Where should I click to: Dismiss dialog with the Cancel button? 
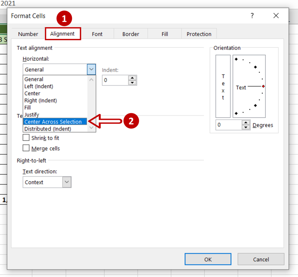(x=261, y=259)
